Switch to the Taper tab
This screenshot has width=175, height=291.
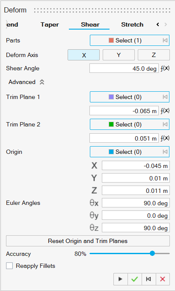(50, 24)
